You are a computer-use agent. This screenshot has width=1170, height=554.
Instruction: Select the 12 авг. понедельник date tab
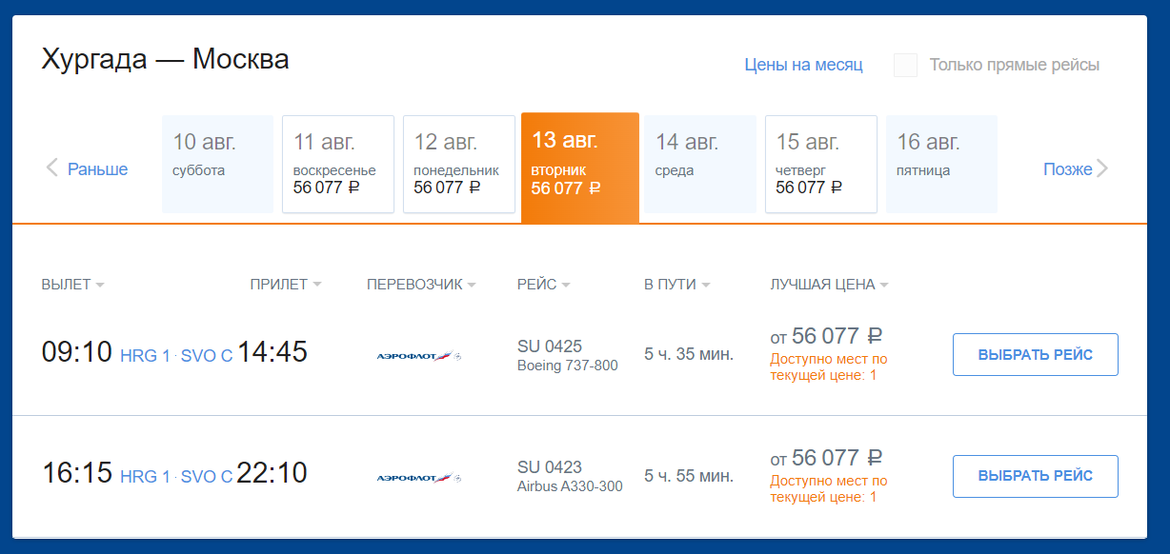click(459, 165)
